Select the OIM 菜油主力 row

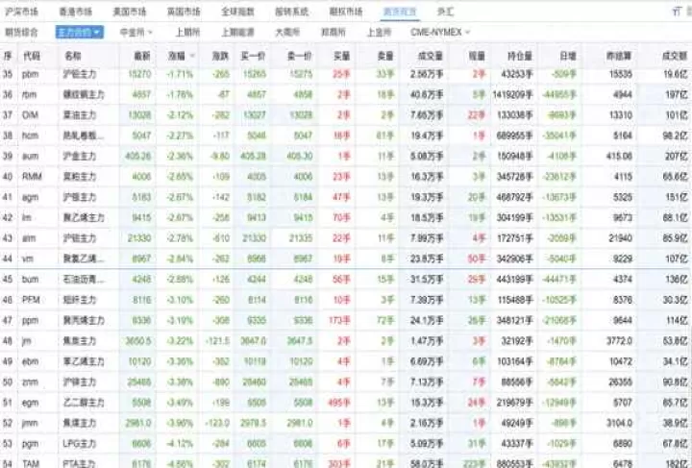point(346,115)
